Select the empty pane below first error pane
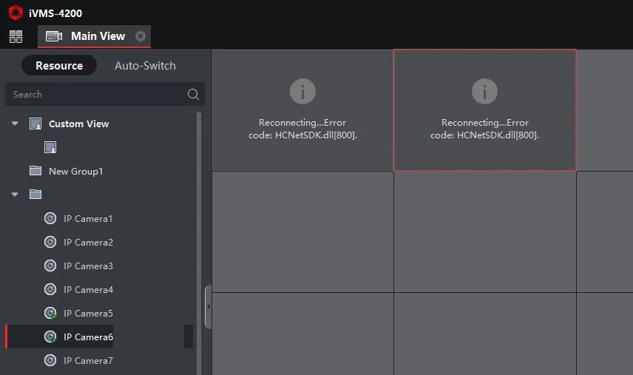Image resolution: width=633 pixels, height=375 pixels. [x=302, y=232]
